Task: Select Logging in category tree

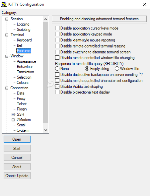Action: [23, 24]
